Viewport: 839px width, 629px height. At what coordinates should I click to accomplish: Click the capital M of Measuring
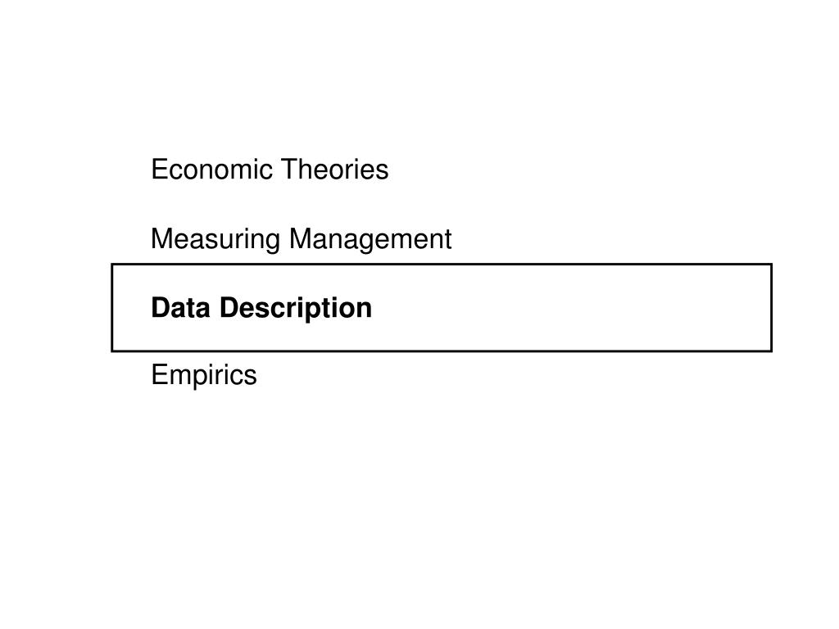[162, 238]
